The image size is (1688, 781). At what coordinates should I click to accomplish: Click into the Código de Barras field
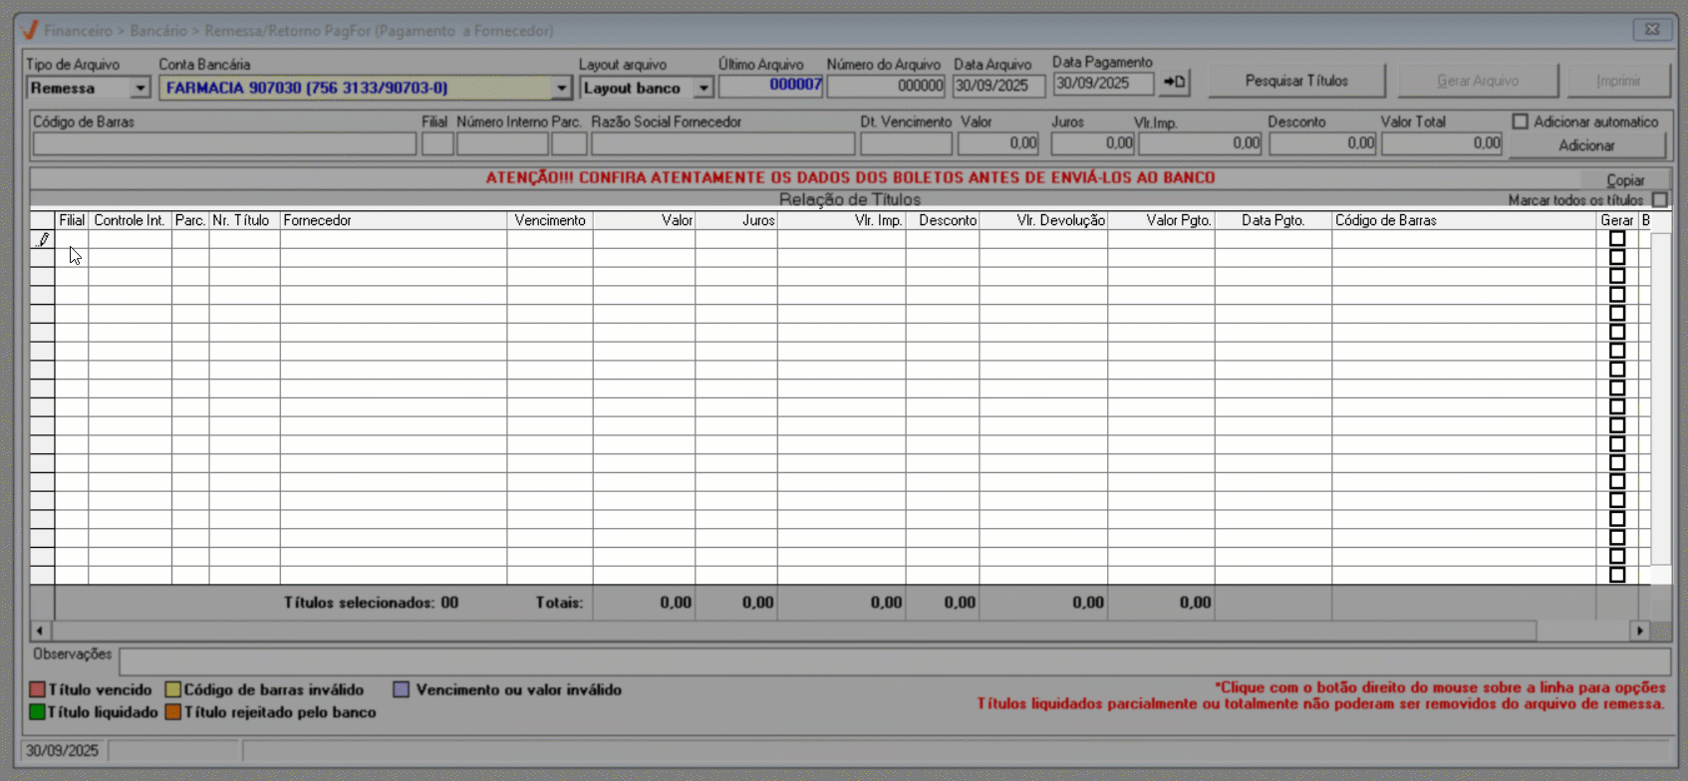point(224,144)
